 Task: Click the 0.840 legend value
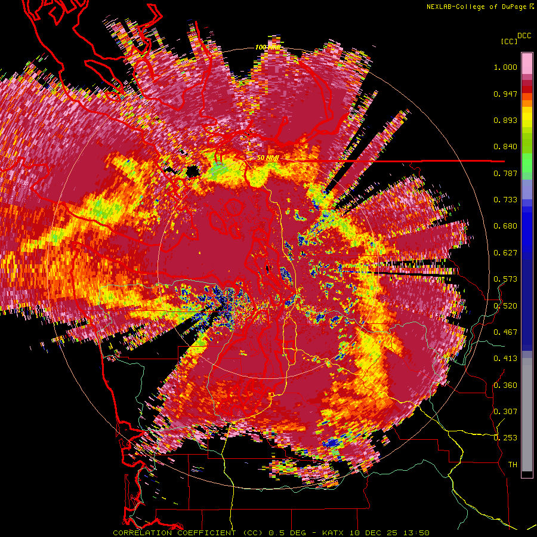click(x=505, y=147)
